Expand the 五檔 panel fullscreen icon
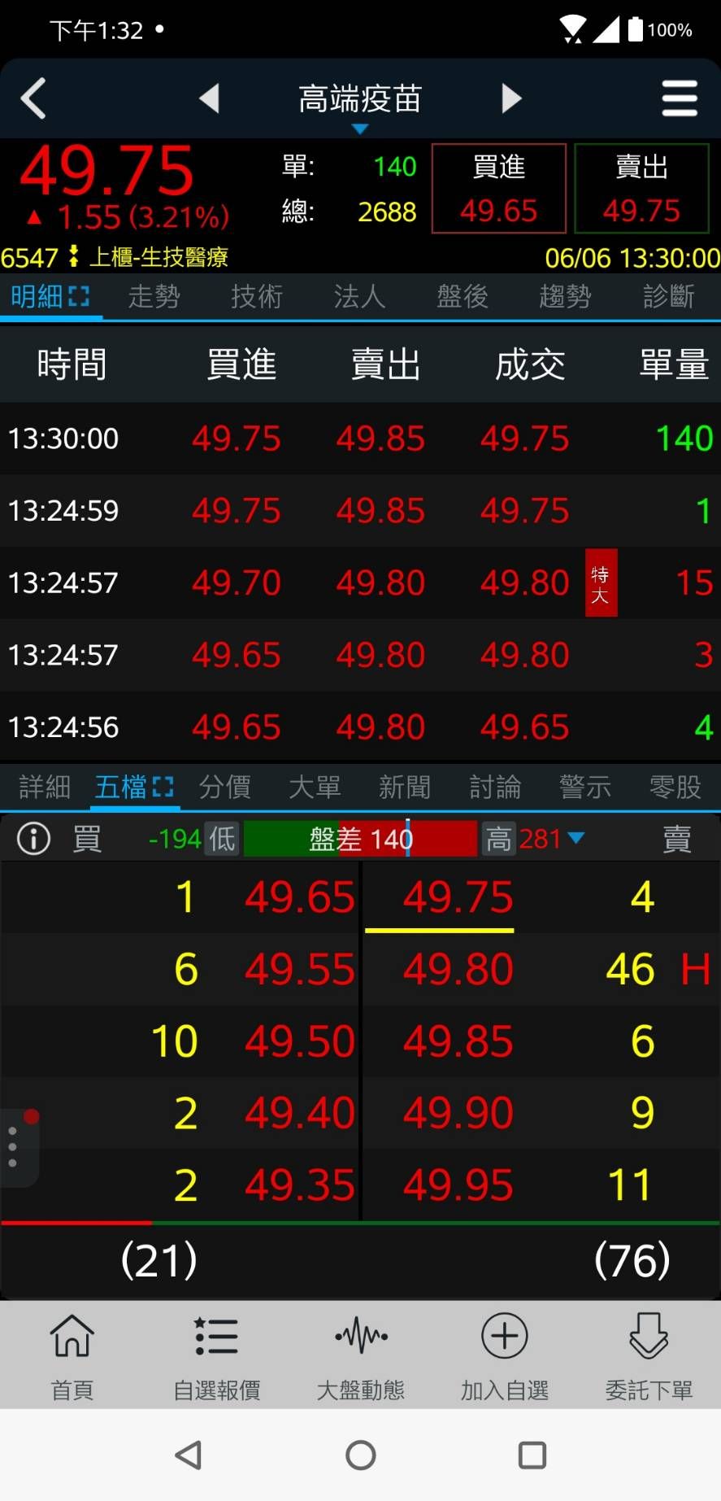721x1501 pixels. (163, 787)
